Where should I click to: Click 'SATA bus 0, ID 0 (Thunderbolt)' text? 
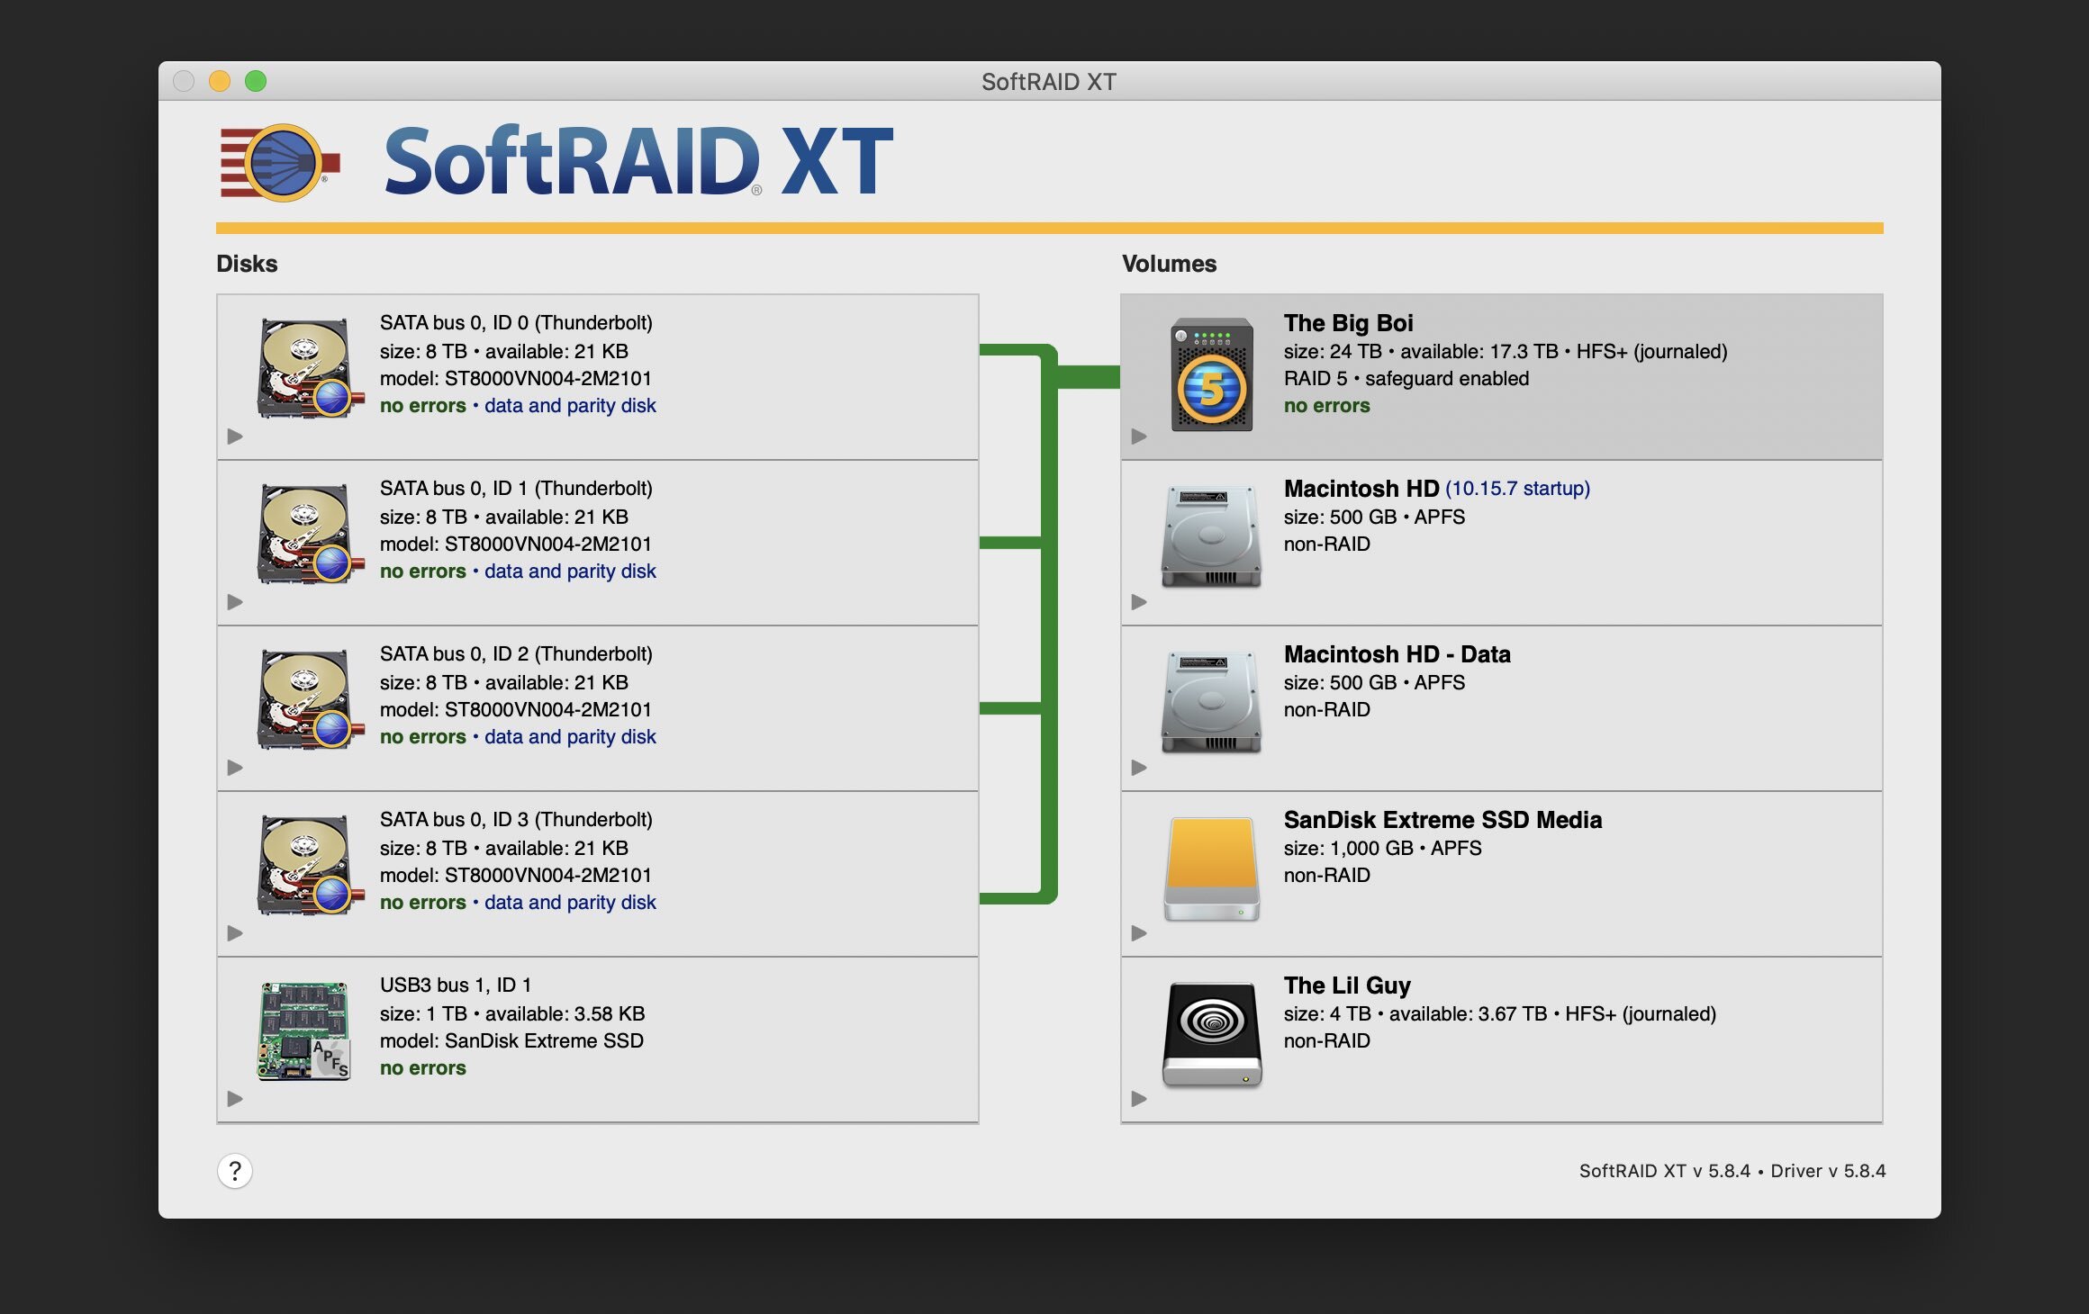click(x=516, y=322)
